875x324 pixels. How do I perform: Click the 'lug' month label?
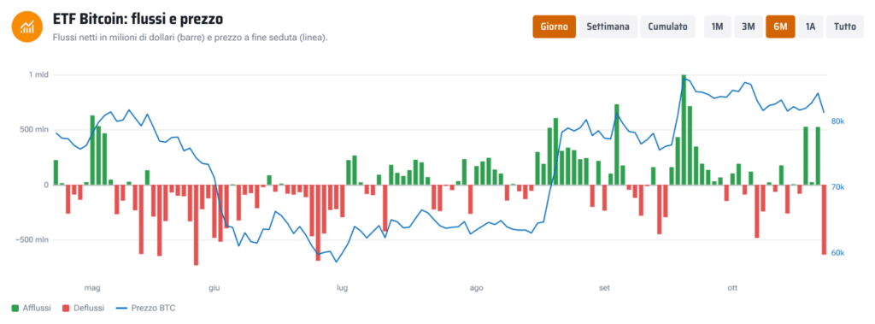click(342, 288)
